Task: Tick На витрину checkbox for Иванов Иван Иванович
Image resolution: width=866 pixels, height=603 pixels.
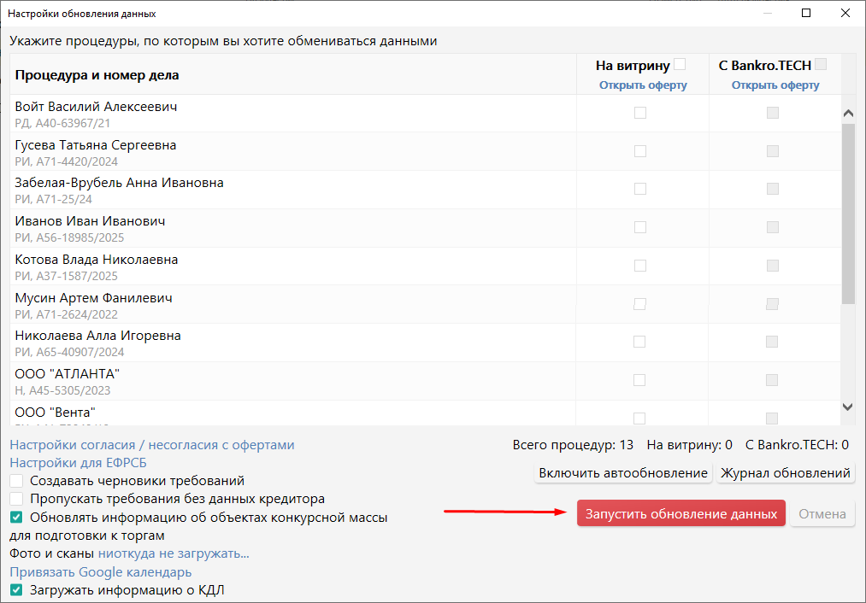Action: (x=639, y=227)
